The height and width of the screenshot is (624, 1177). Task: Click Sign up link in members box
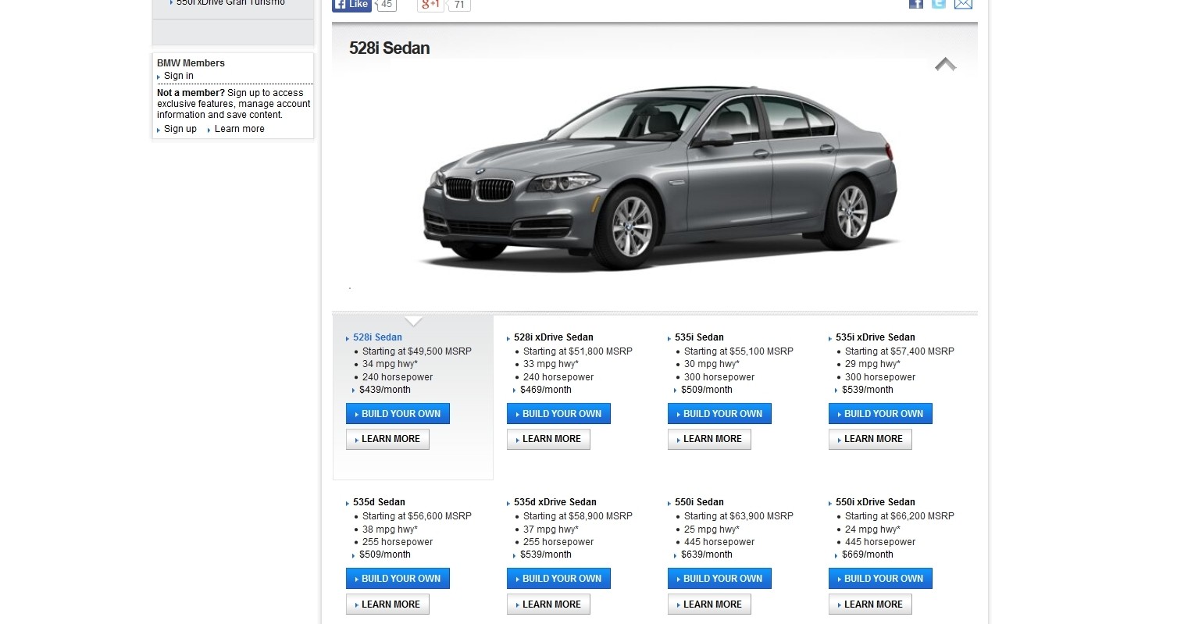pyautogui.click(x=180, y=129)
